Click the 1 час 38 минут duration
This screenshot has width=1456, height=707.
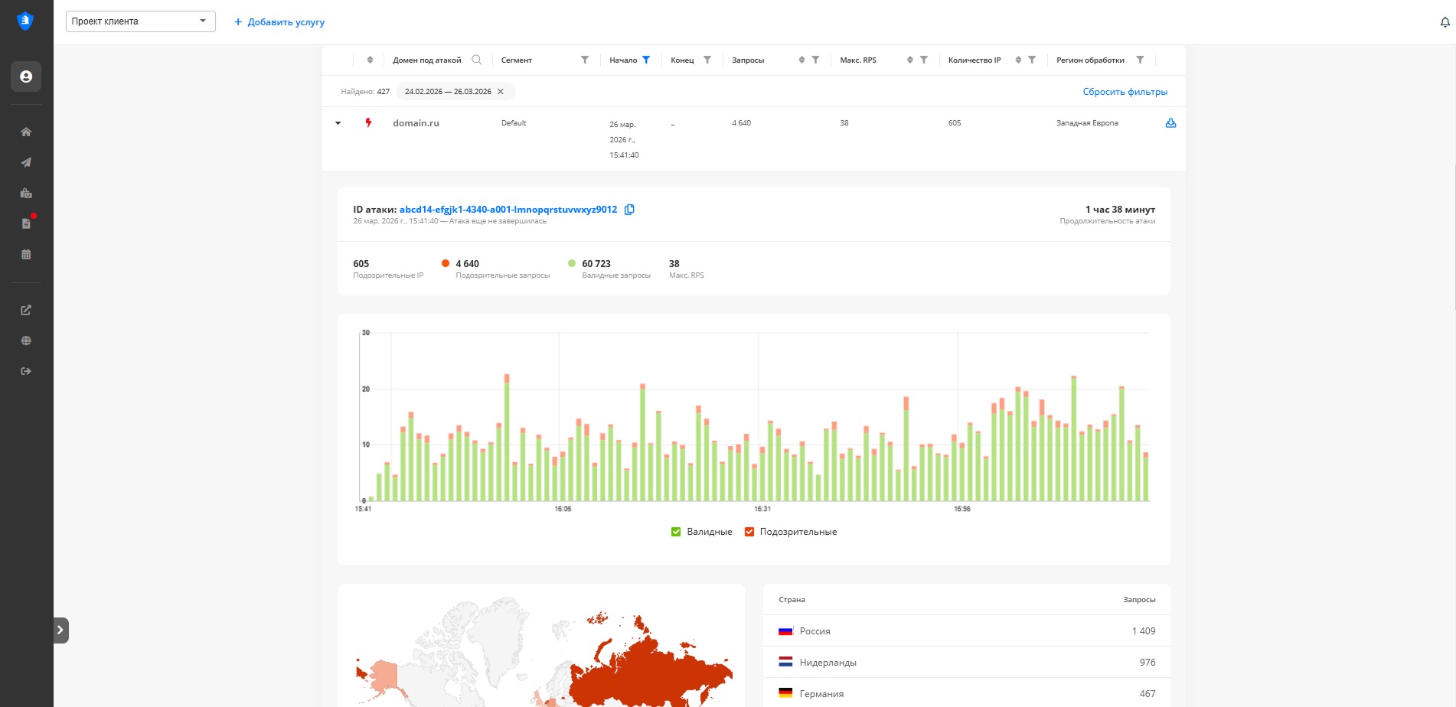pyautogui.click(x=1120, y=210)
